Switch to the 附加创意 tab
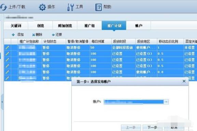 click(65, 26)
